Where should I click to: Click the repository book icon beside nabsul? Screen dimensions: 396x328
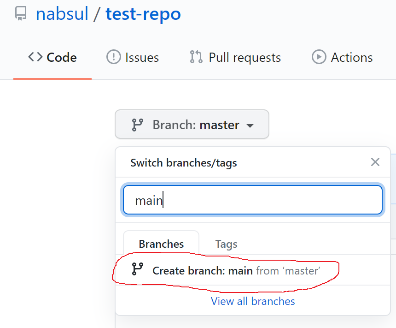(x=20, y=14)
